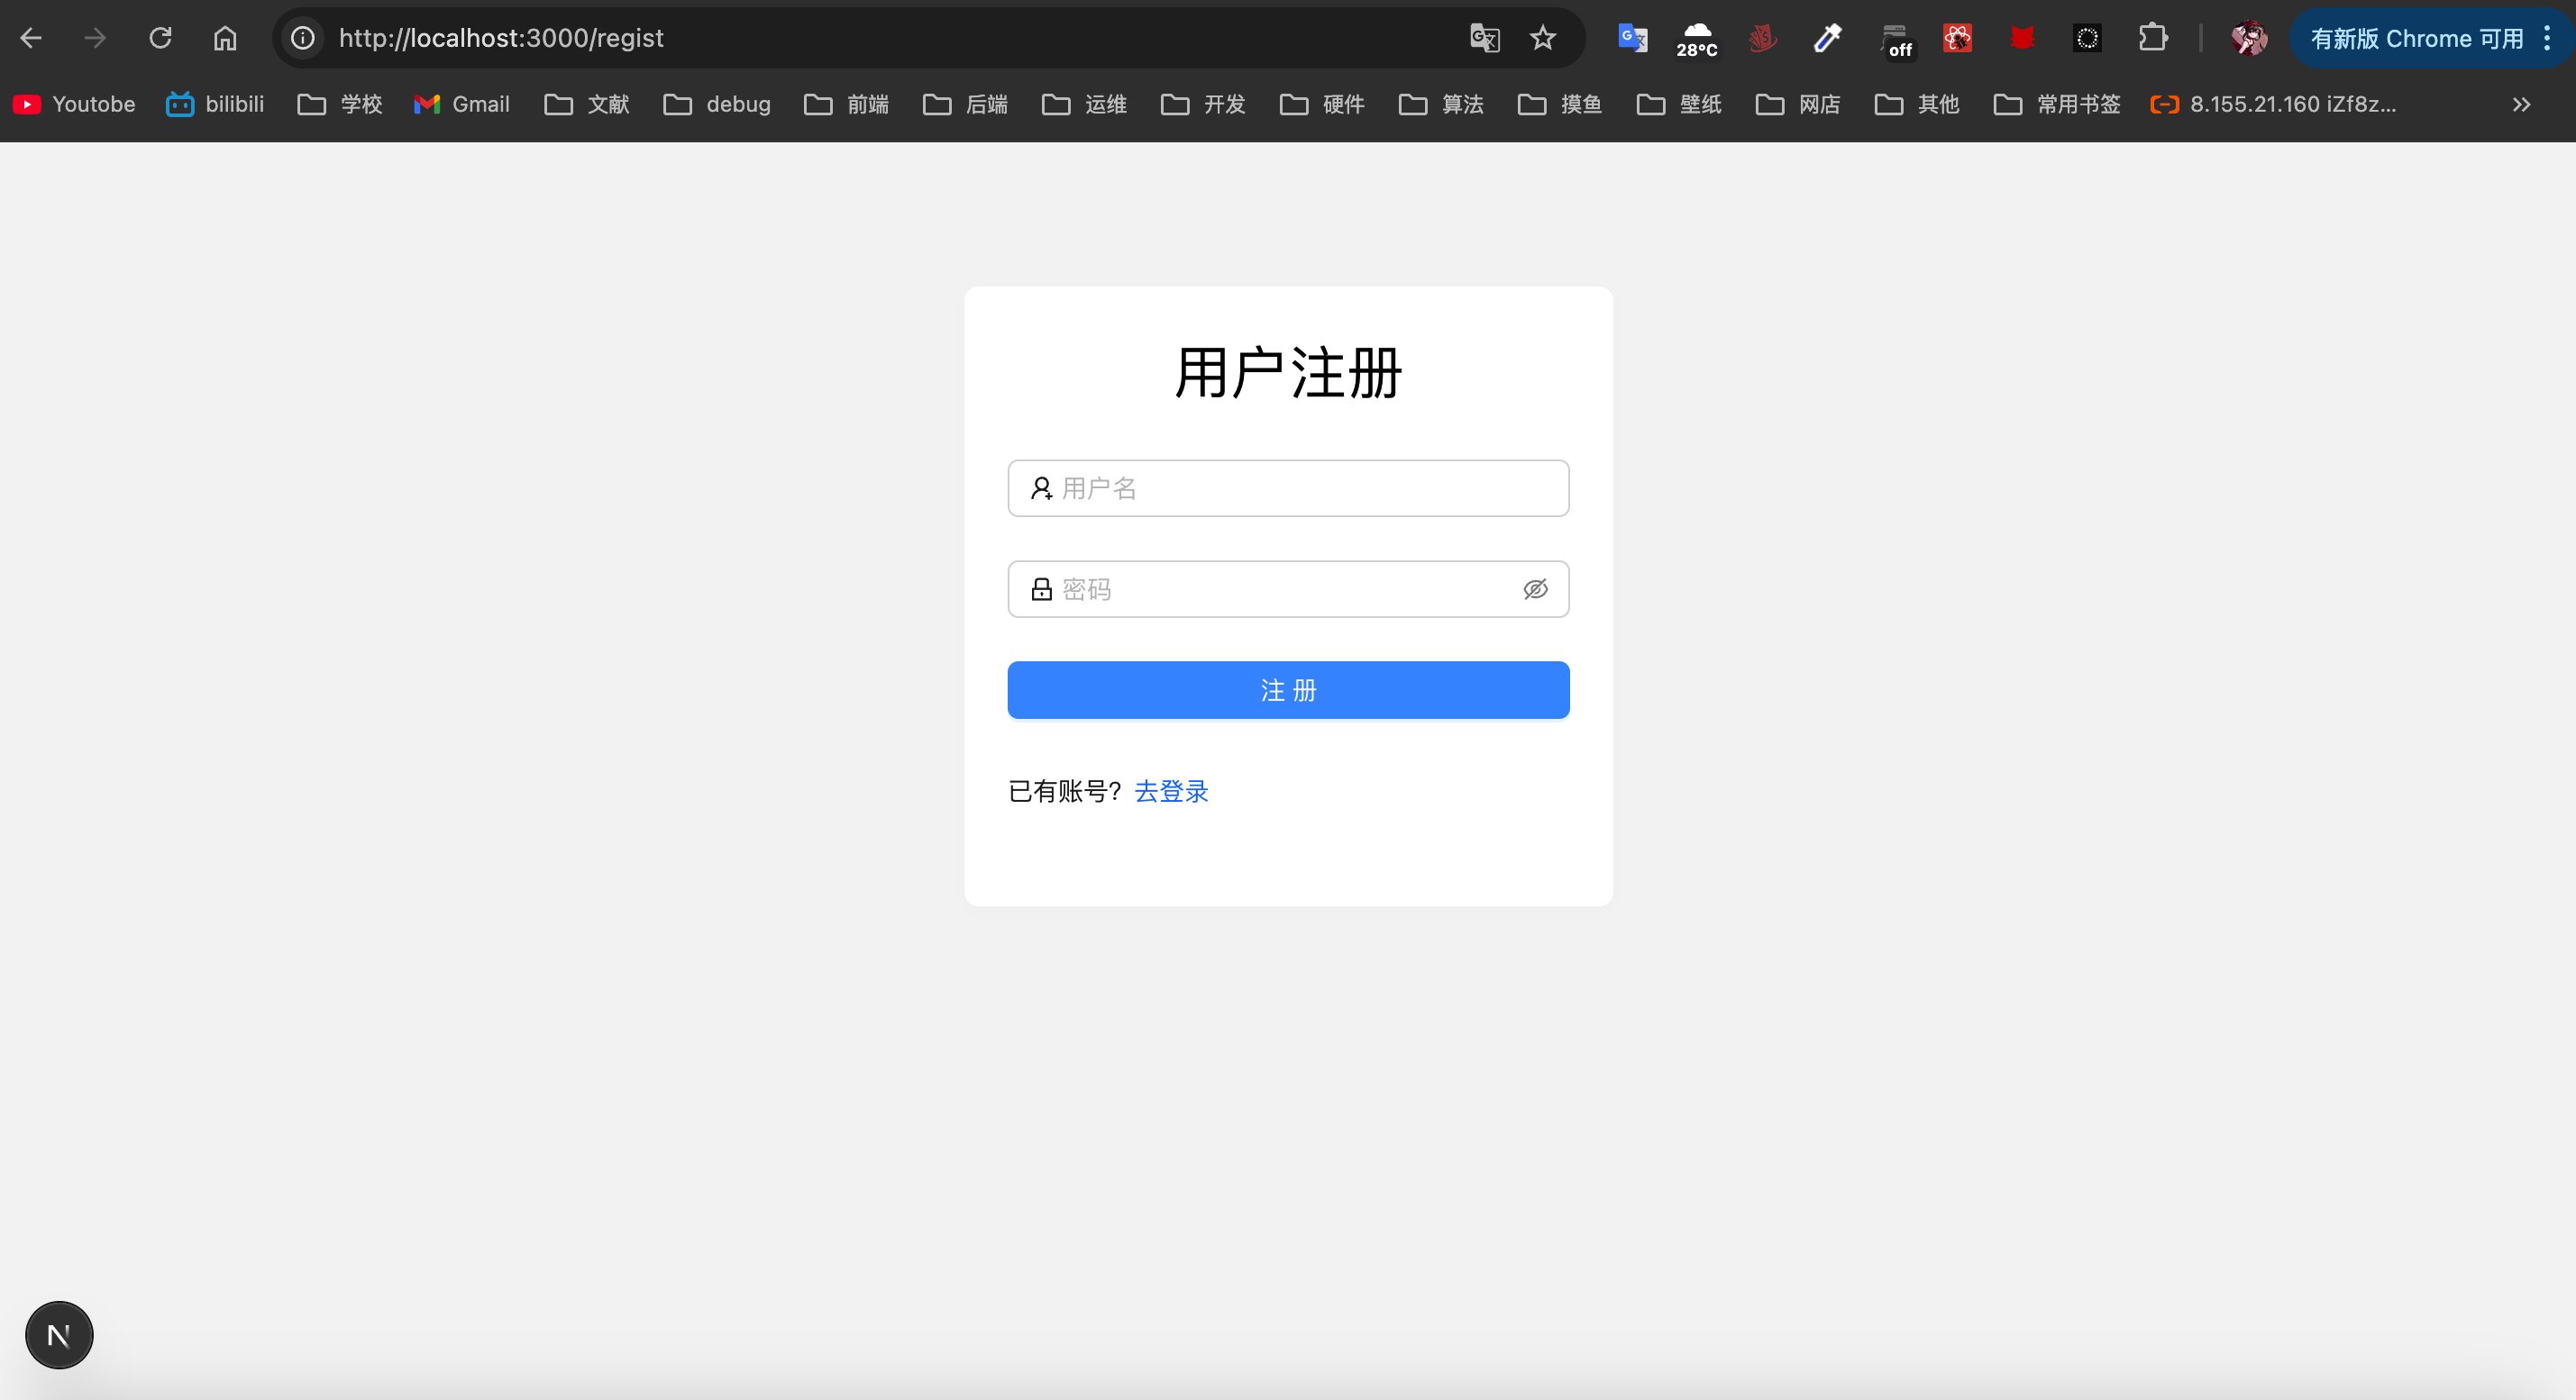Viewport: 2576px width, 1400px height.
Task: Open the 前端 bookmarks folder
Action: [847, 104]
